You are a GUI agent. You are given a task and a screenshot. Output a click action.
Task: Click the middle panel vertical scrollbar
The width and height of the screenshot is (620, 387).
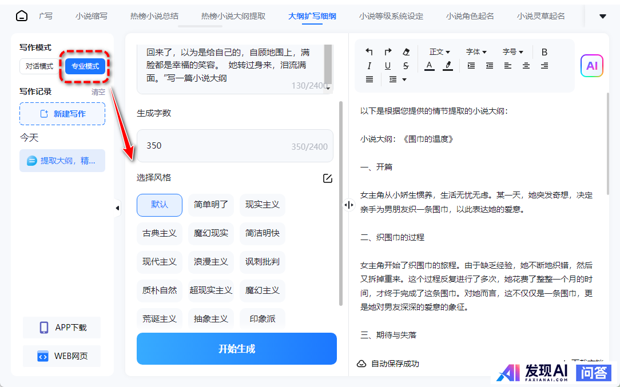(x=341, y=204)
